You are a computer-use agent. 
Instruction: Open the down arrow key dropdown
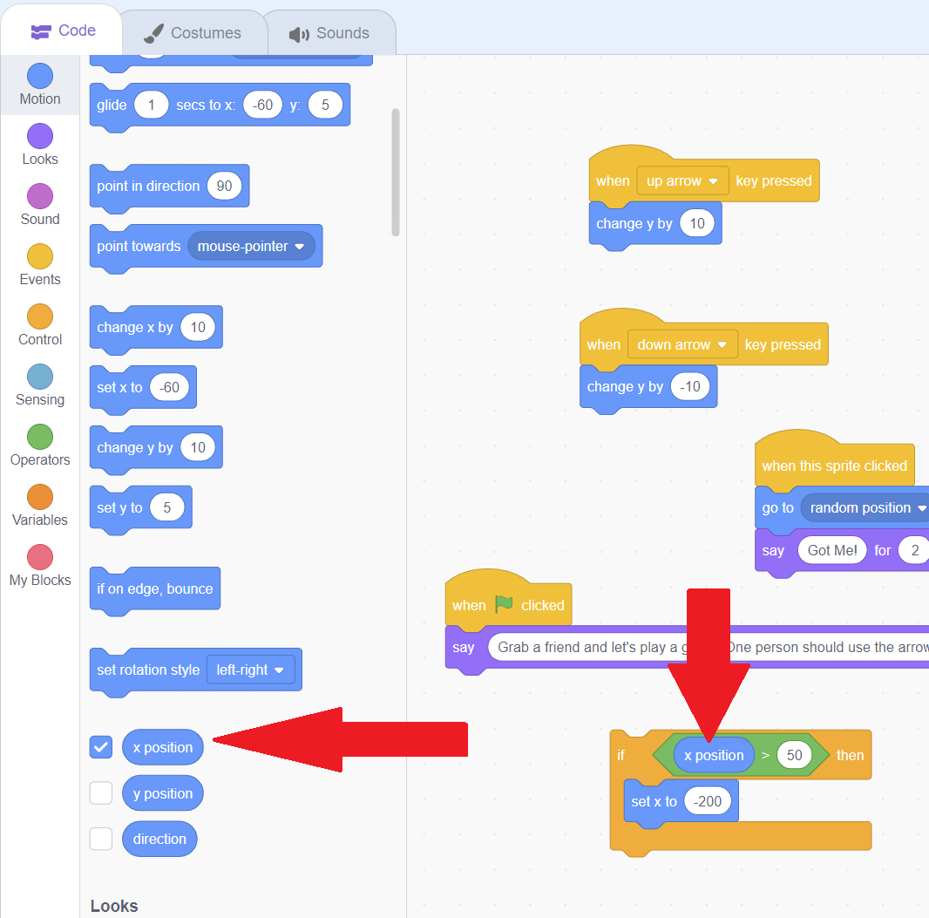tap(682, 344)
